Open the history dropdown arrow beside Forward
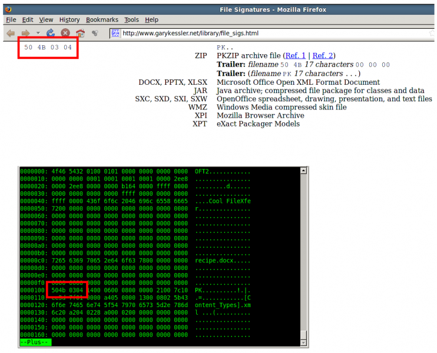The width and height of the screenshot is (437, 353). pyautogui.click(x=38, y=33)
